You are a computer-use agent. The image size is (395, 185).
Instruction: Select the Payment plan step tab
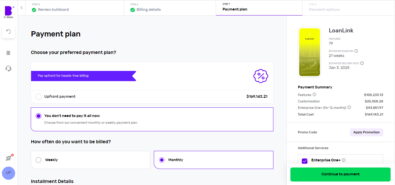point(259,8)
